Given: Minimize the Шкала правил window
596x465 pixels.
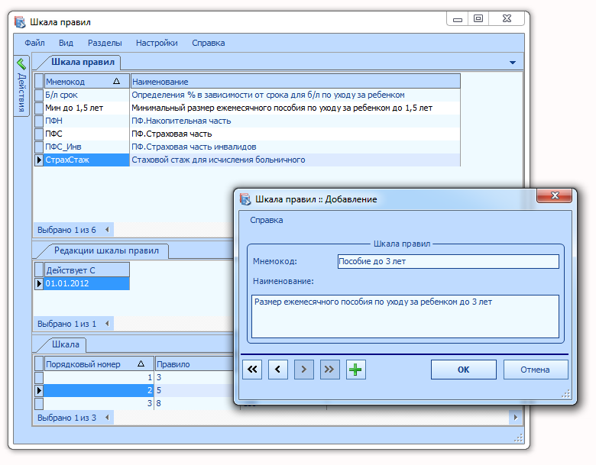Looking at the screenshot, I should [458, 18].
